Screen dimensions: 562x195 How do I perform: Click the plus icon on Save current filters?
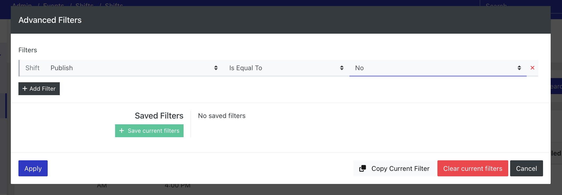point(121,131)
